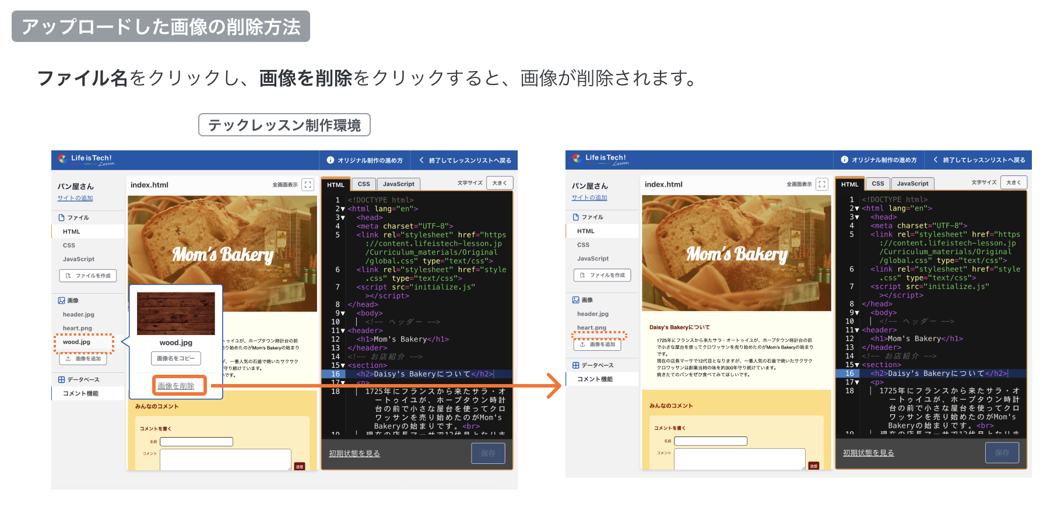Select wood.jpg in left screenshot's image list

click(x=77, y=342)
